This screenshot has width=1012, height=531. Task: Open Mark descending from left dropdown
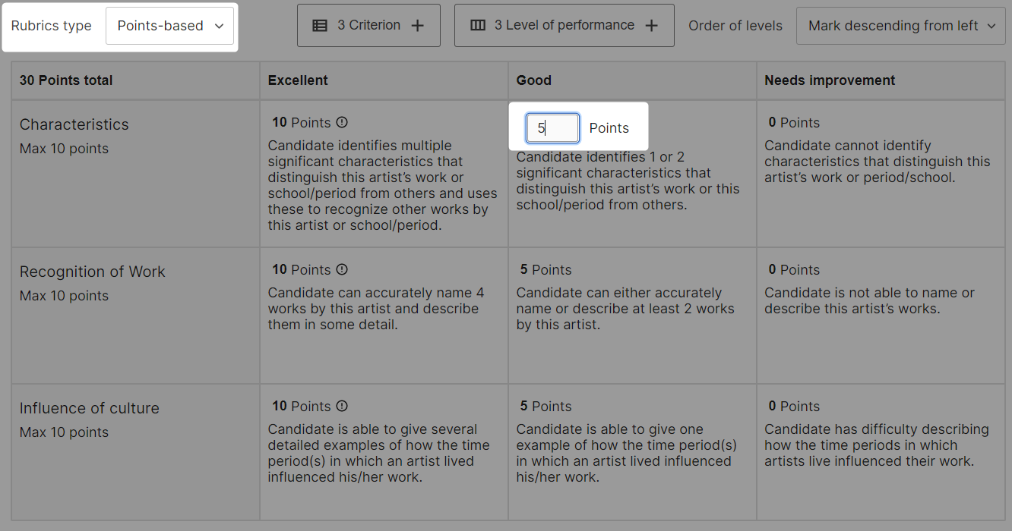pos(900,26)
